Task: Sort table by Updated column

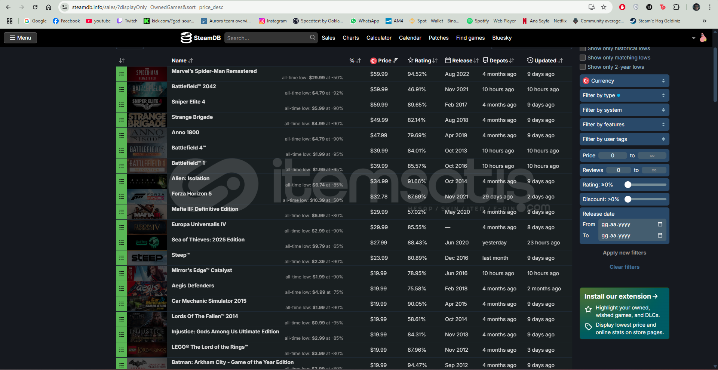Action: point(545,61)
